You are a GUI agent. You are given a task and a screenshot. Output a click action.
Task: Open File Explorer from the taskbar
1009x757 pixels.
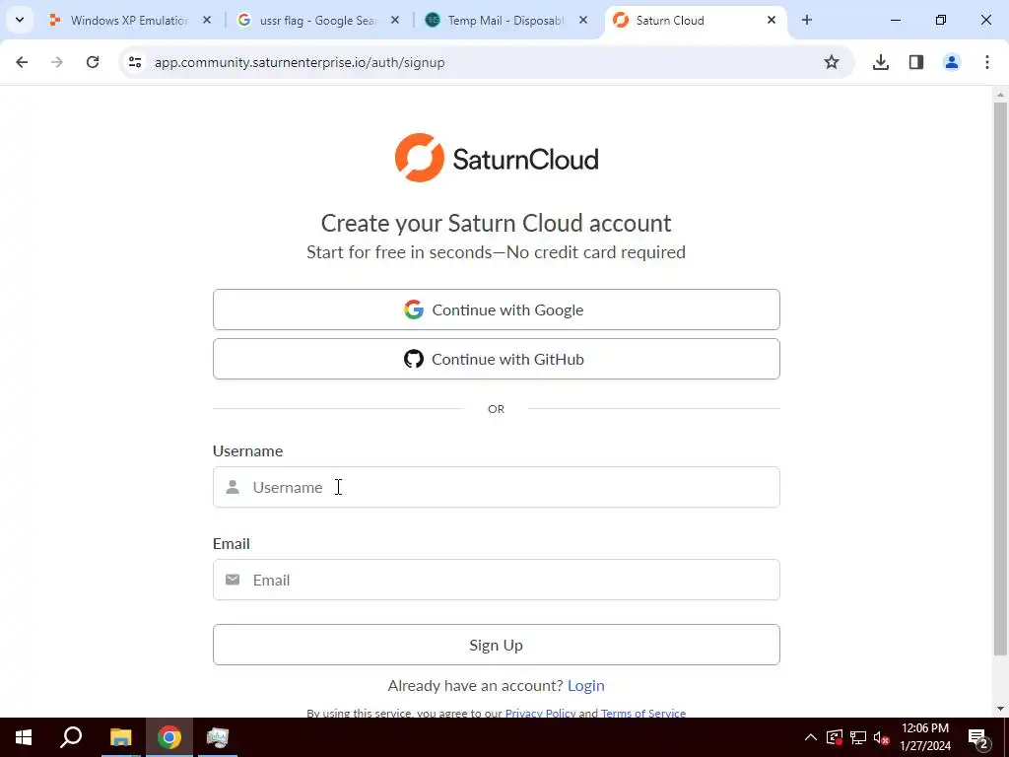(x=120, y=737)
